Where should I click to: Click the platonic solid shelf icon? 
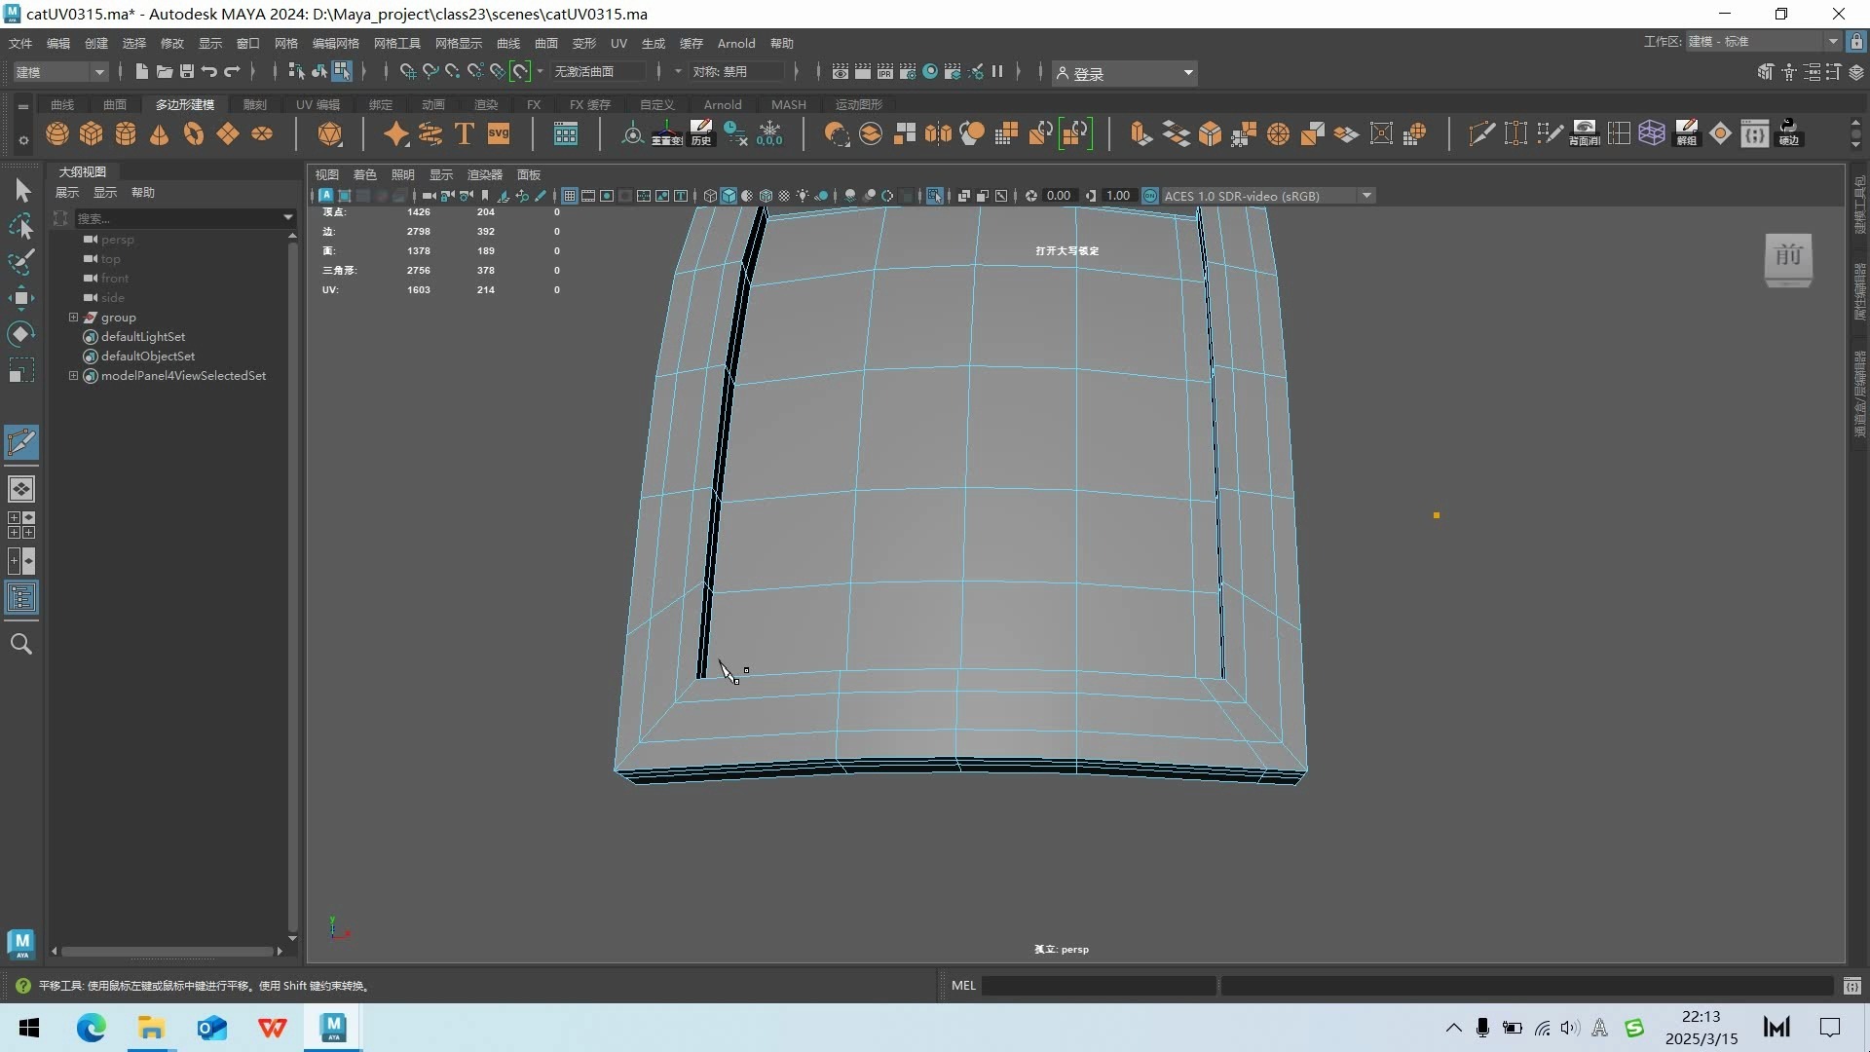pos(330,133)
